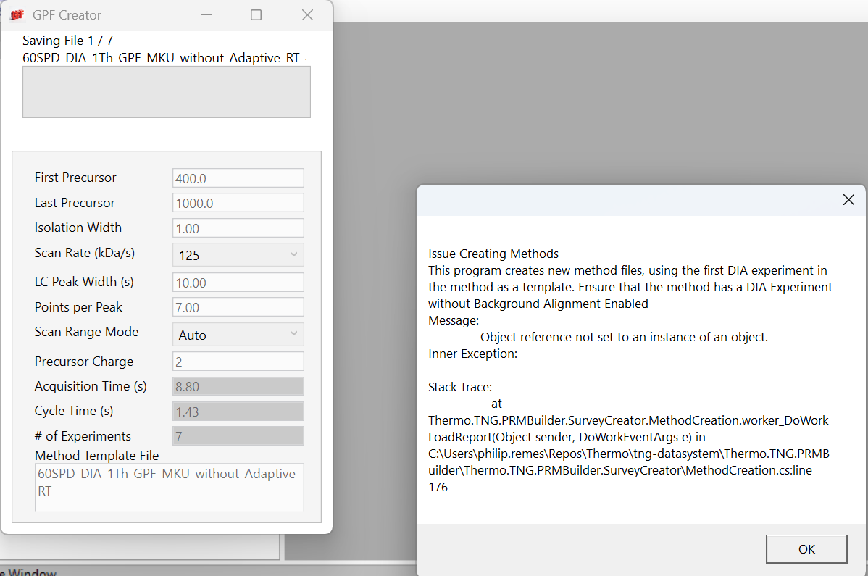Click the Acquisition Time value box
This screenshot has height=576, width=868.
click(x=238, y=387)
